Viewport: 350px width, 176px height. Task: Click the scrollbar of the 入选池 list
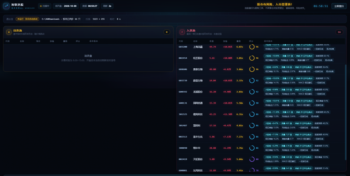[346, 112]
